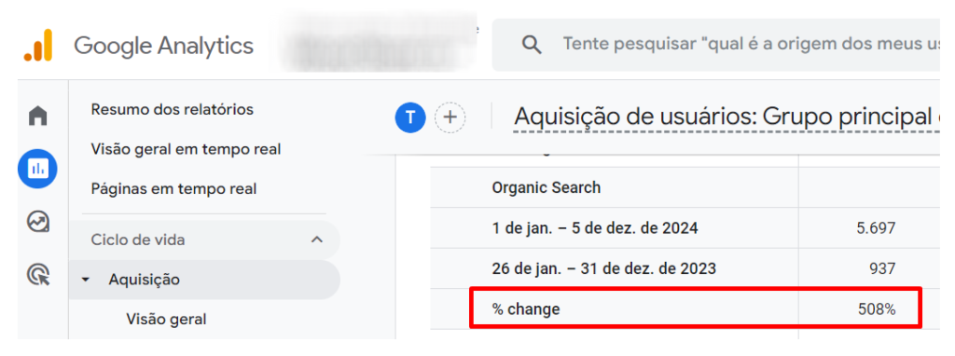
Task: Collapse the Aquisição tree arrow
Action: [85, 280]
